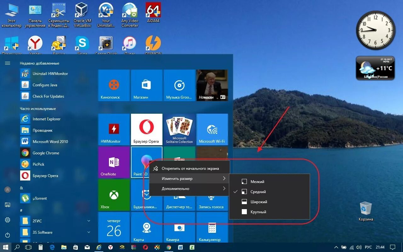Open the Запись голоса tile
Viewport: 403px width, 252px height.
pos(212,203)
